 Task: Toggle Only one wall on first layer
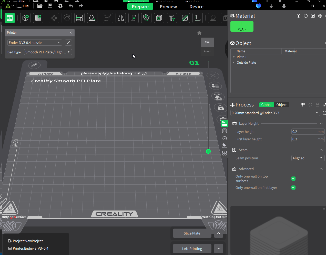point(293,188)
